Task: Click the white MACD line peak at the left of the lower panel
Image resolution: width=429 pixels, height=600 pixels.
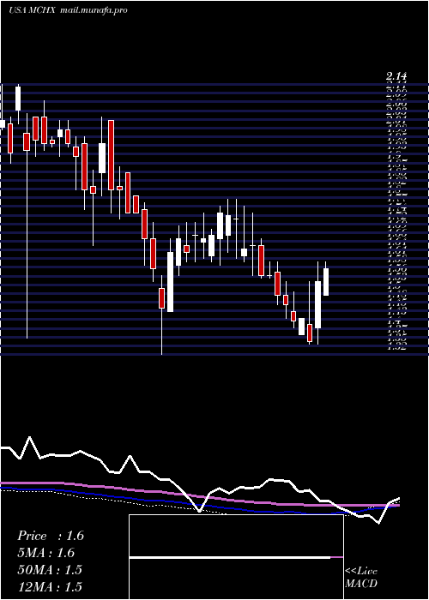Action: tap(29, 437)
